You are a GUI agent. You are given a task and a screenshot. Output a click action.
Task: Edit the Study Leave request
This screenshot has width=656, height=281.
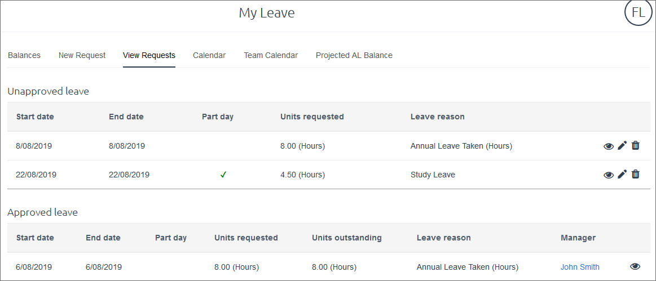[622, 175]
